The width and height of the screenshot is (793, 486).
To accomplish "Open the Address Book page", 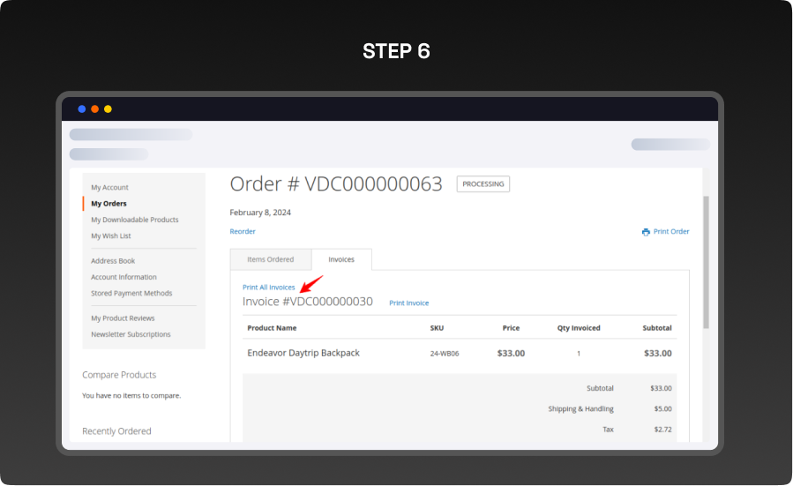I will tap(113, 261).
